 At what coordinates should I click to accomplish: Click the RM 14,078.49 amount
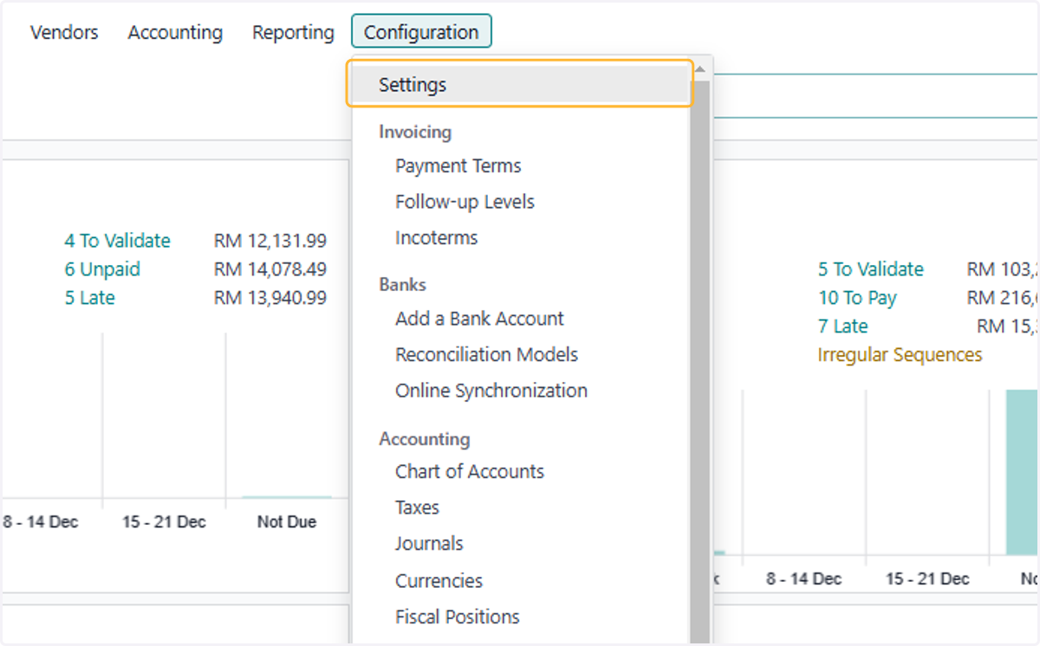[x=270, y=269]
